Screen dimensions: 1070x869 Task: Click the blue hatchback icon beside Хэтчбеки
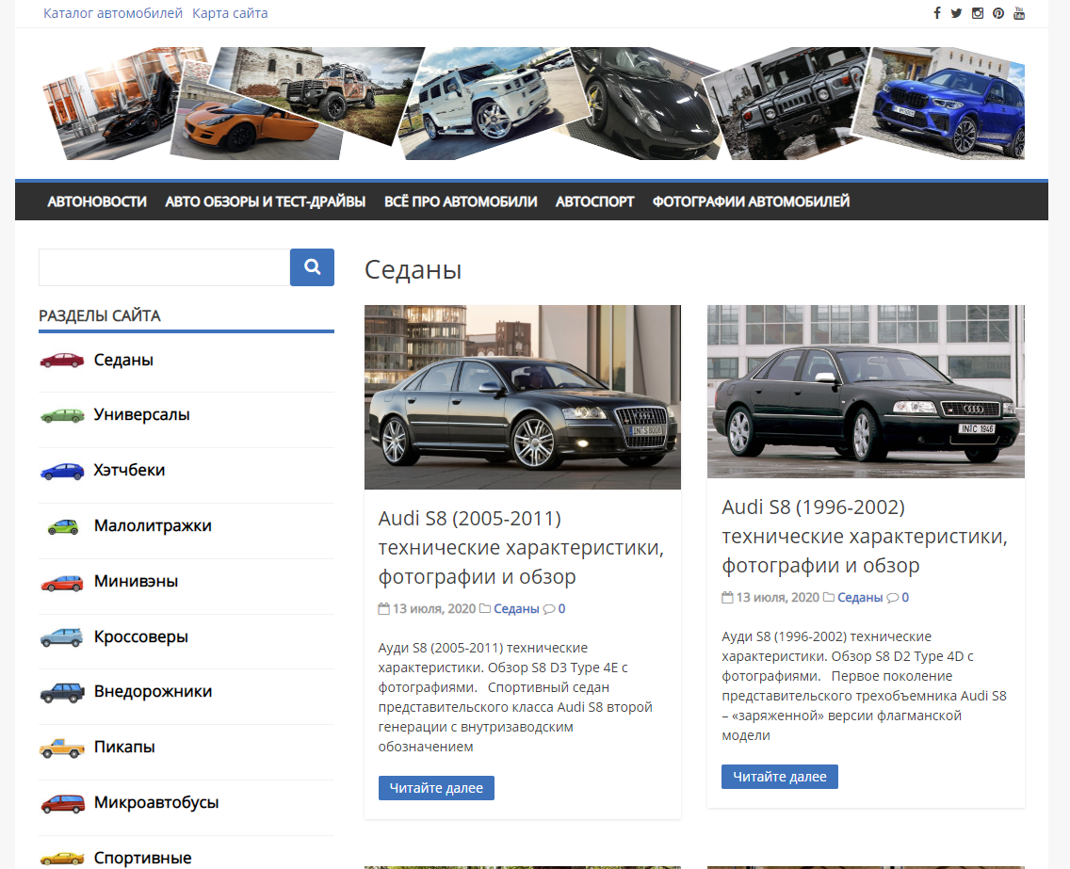62,471
